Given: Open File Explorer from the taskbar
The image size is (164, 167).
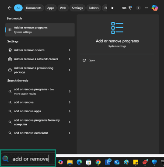Looking at the screenshot, I should [70, 162].
